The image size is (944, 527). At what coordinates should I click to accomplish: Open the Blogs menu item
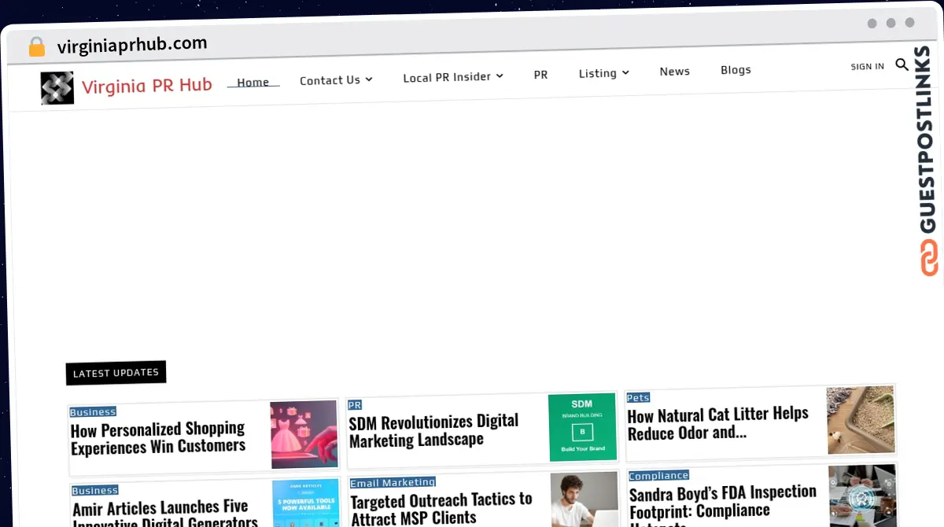(736, 69)
